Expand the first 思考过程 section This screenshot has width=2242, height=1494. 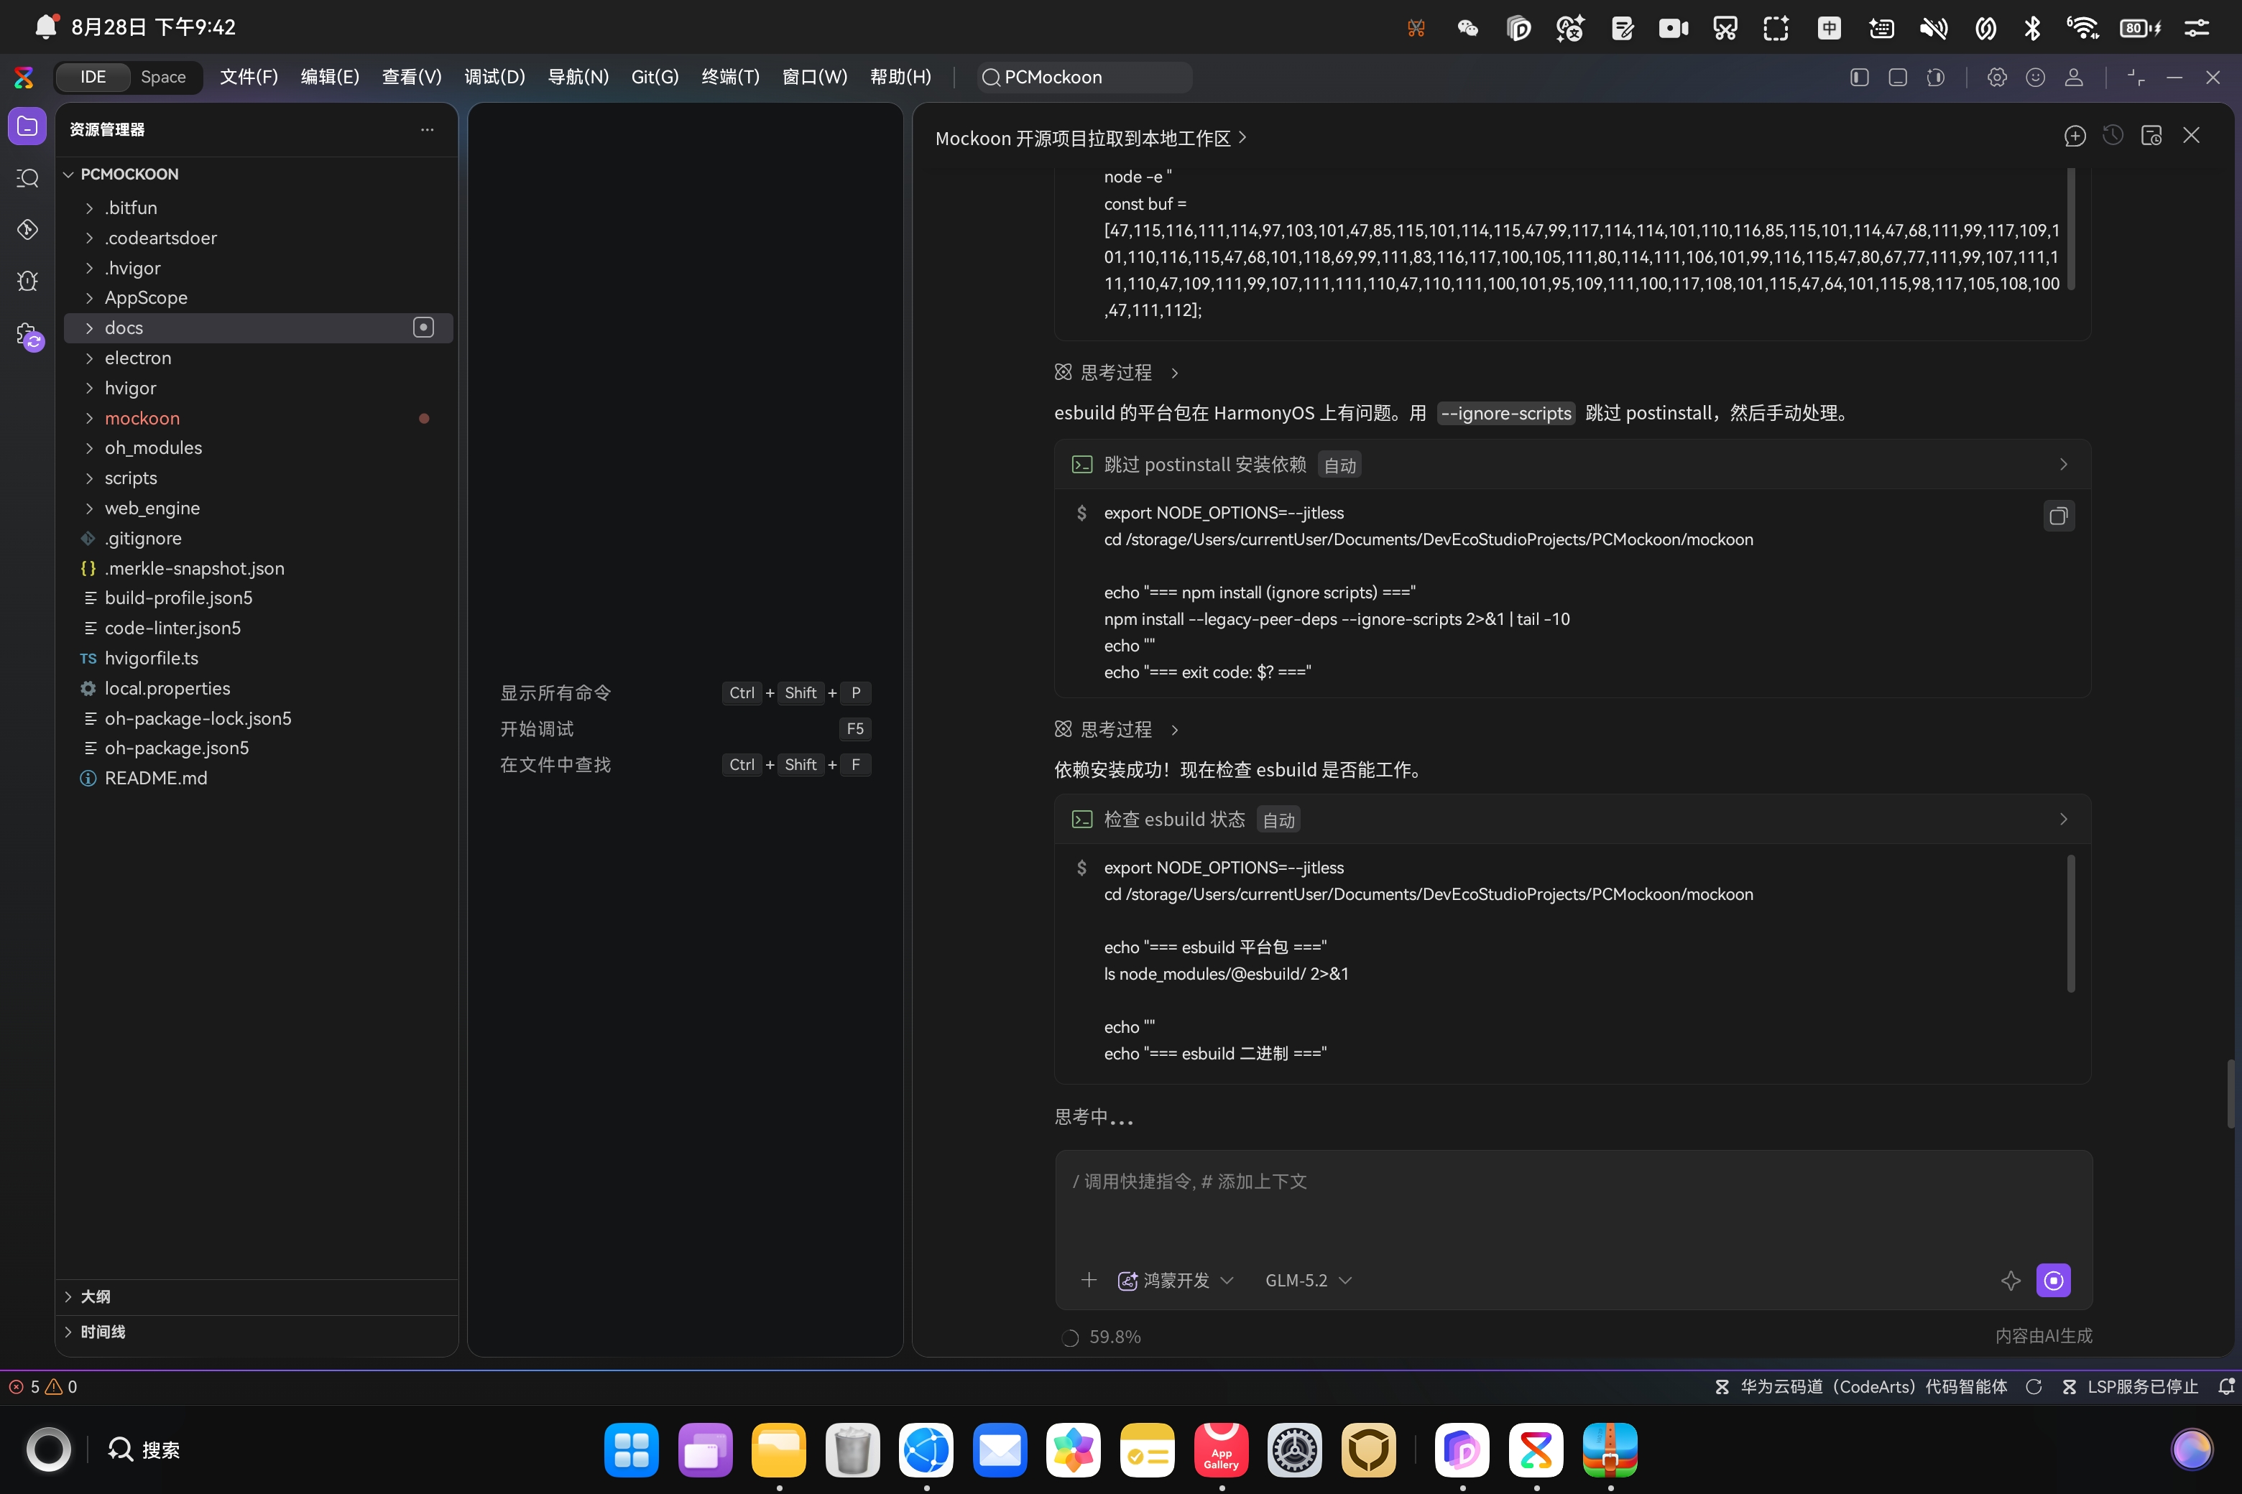(1116, 373)
